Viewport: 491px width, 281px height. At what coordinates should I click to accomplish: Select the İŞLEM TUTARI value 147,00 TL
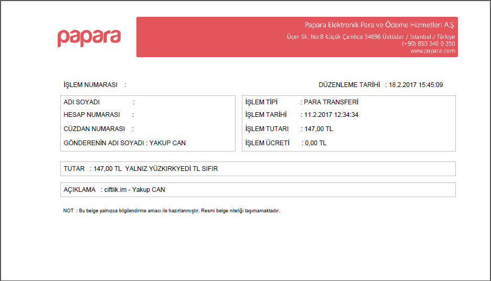(x=319, y=129)
